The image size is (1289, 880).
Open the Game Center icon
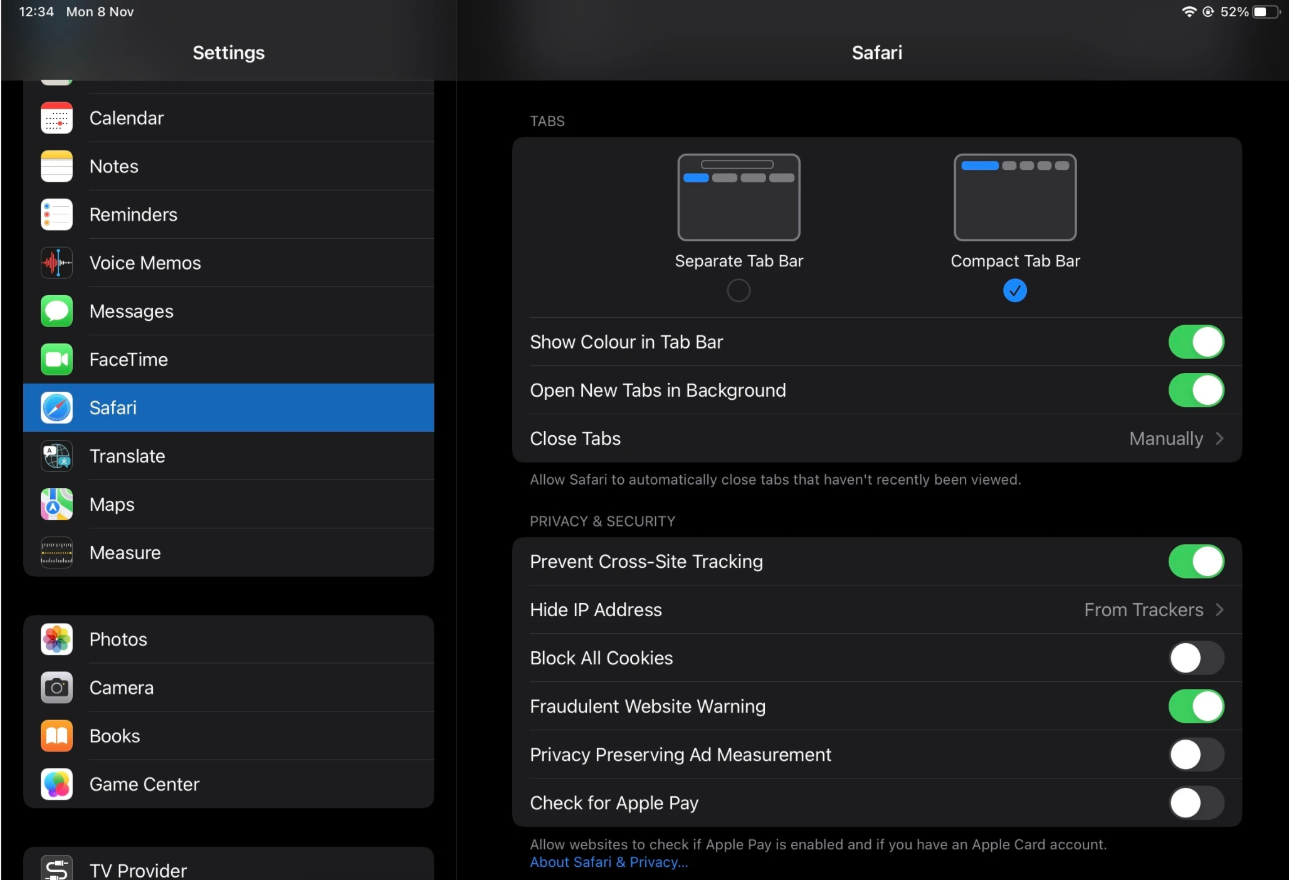56,784
